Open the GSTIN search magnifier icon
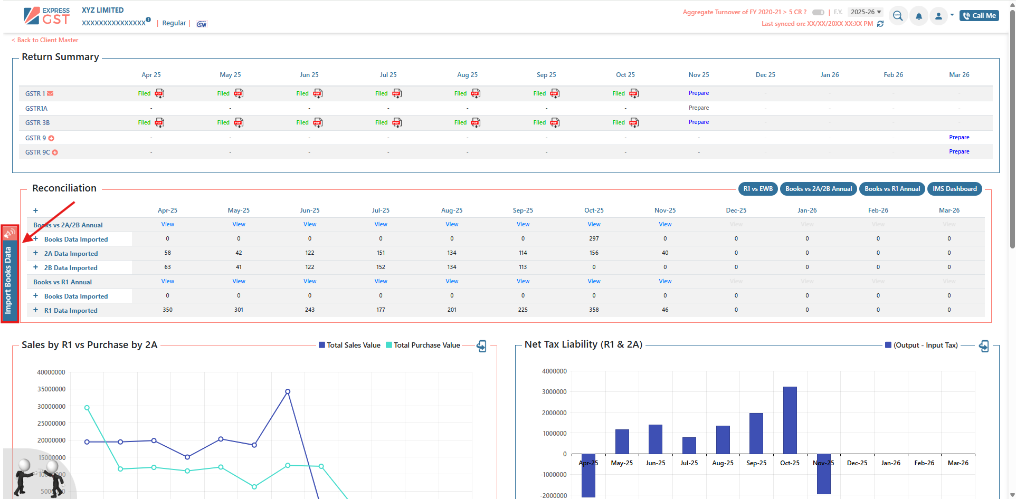 pos(897,16)
